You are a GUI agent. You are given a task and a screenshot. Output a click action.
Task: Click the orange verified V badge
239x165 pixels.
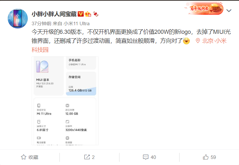81,14
